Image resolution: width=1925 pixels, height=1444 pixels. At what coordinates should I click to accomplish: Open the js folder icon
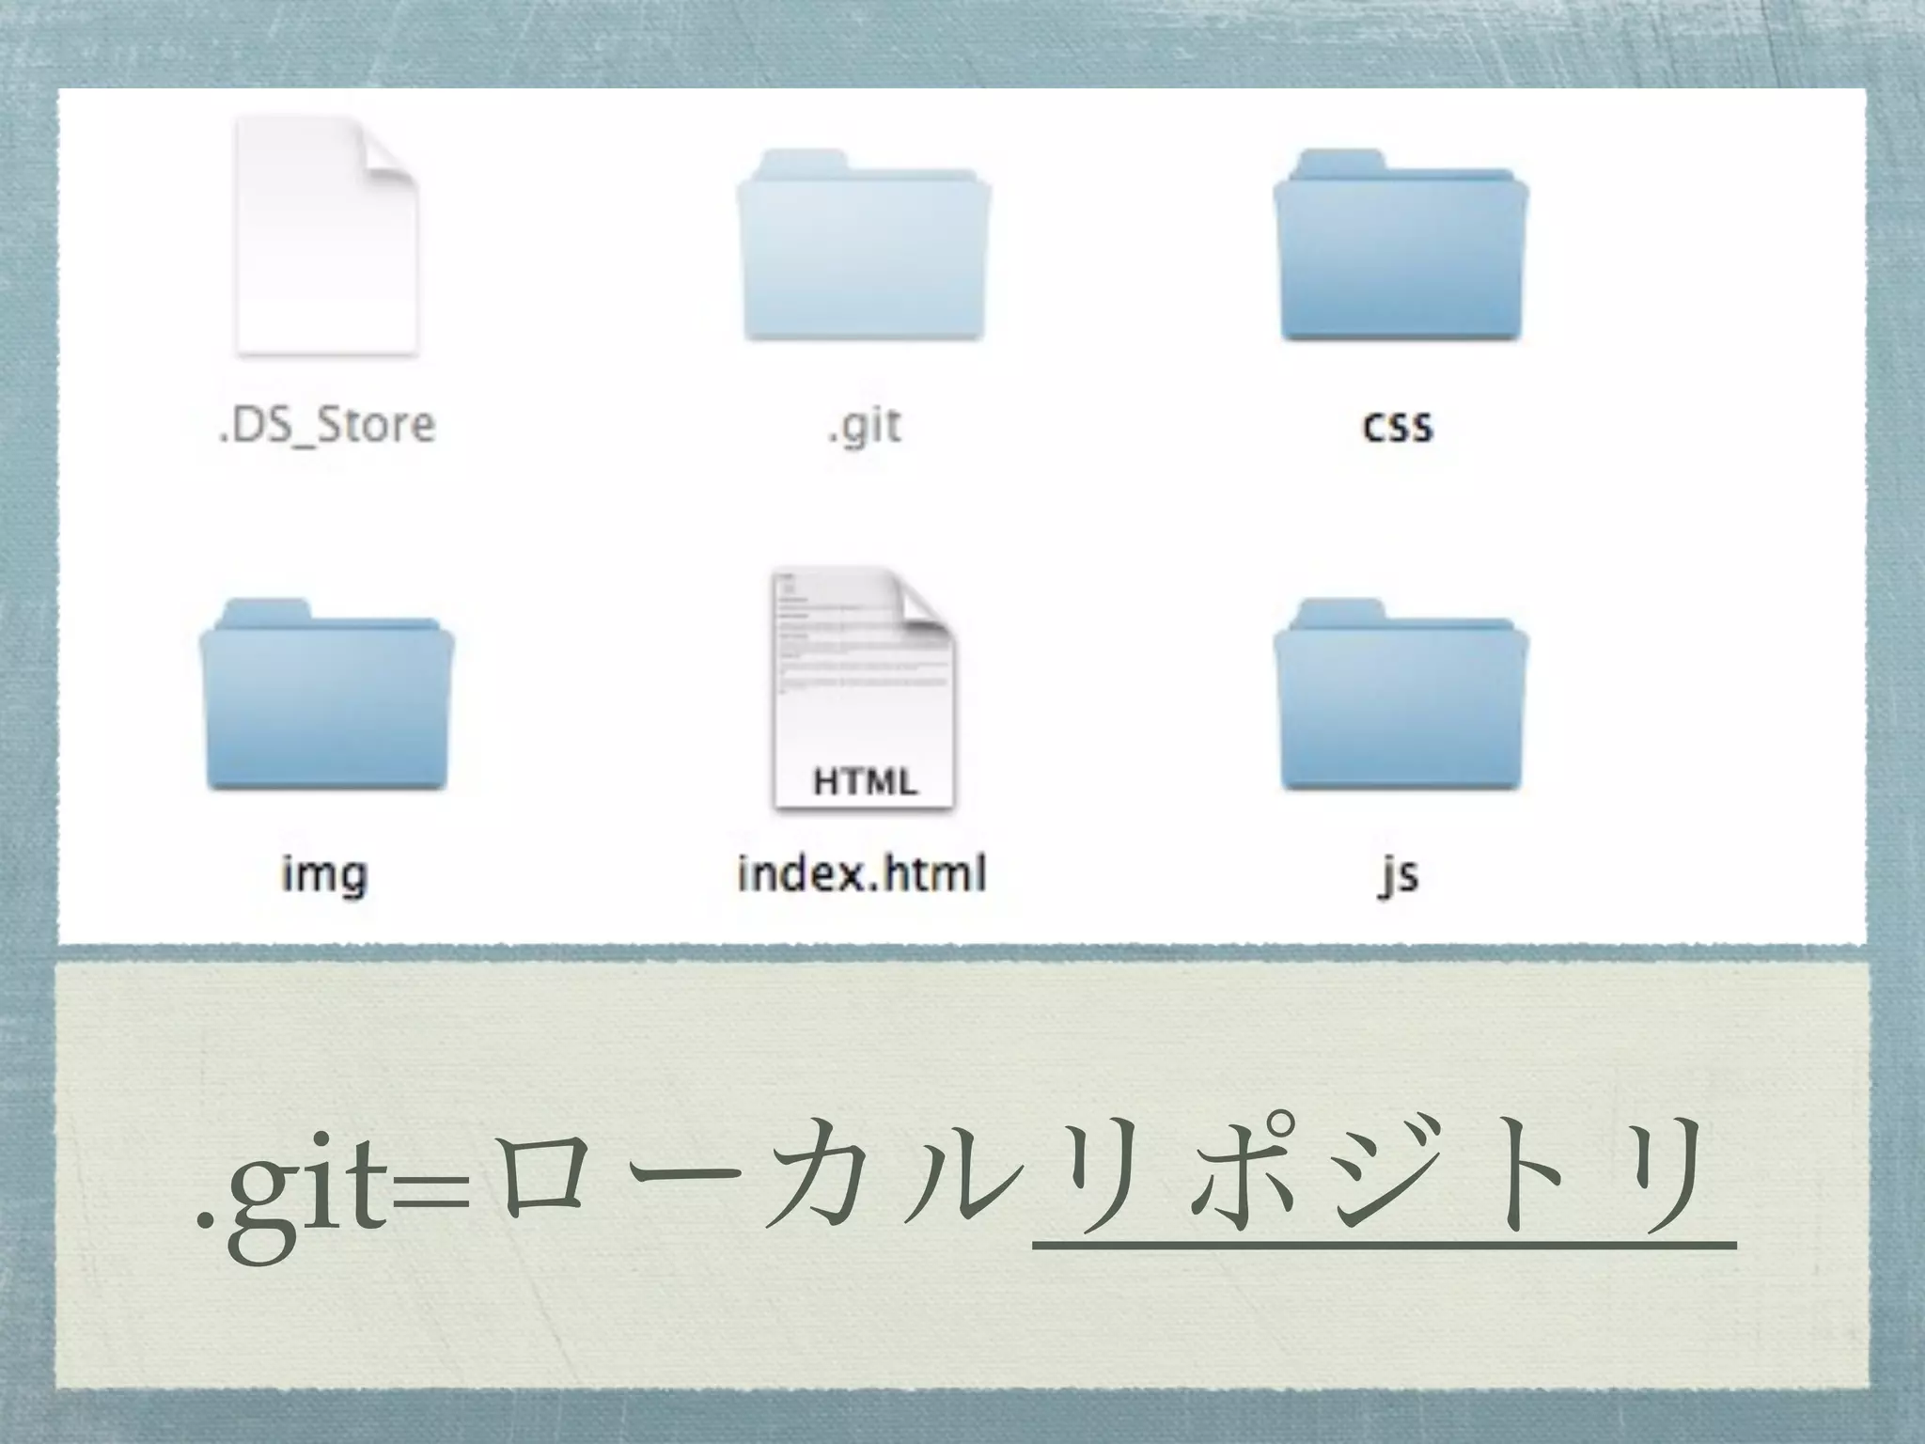(x=1401, y=695)
